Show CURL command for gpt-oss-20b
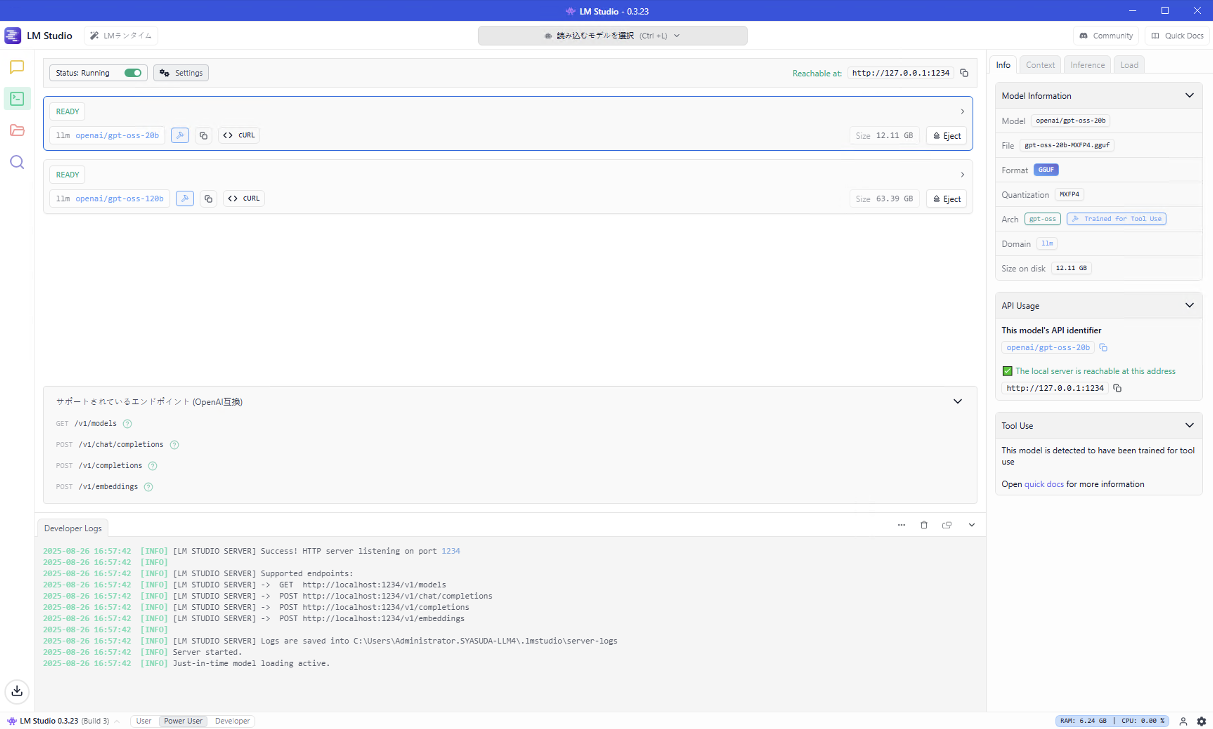This screenshot has height=729, width=1213. [239, 135]
